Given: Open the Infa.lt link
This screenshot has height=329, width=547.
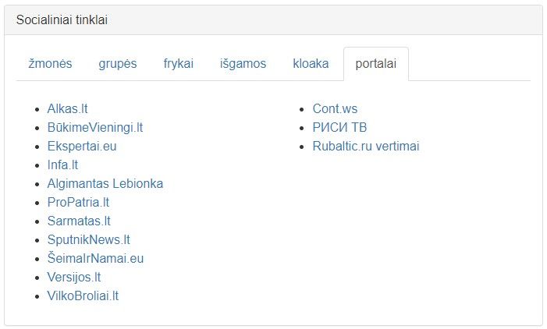Looking at the screenshot, I should (x=62, y=165).
